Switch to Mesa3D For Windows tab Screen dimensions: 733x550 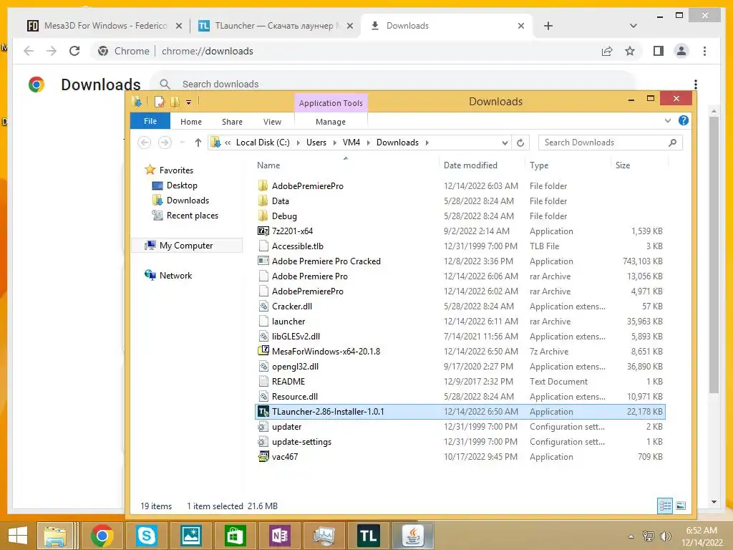point(104,26)
